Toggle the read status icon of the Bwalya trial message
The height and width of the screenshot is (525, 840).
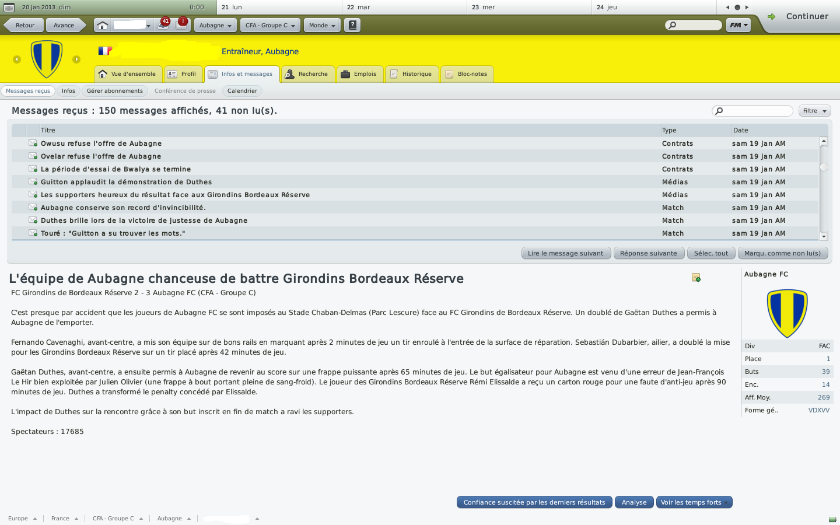coord(33,169)
